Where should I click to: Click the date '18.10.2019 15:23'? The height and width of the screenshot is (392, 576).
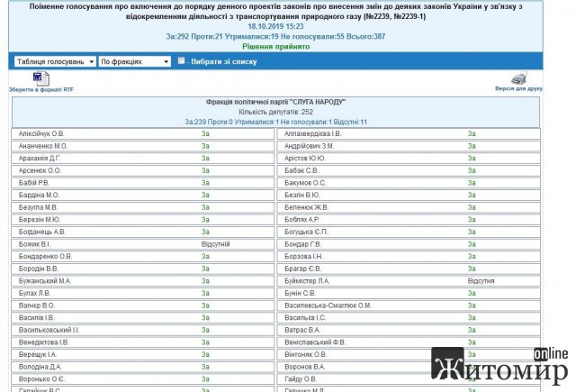[276, 26]
